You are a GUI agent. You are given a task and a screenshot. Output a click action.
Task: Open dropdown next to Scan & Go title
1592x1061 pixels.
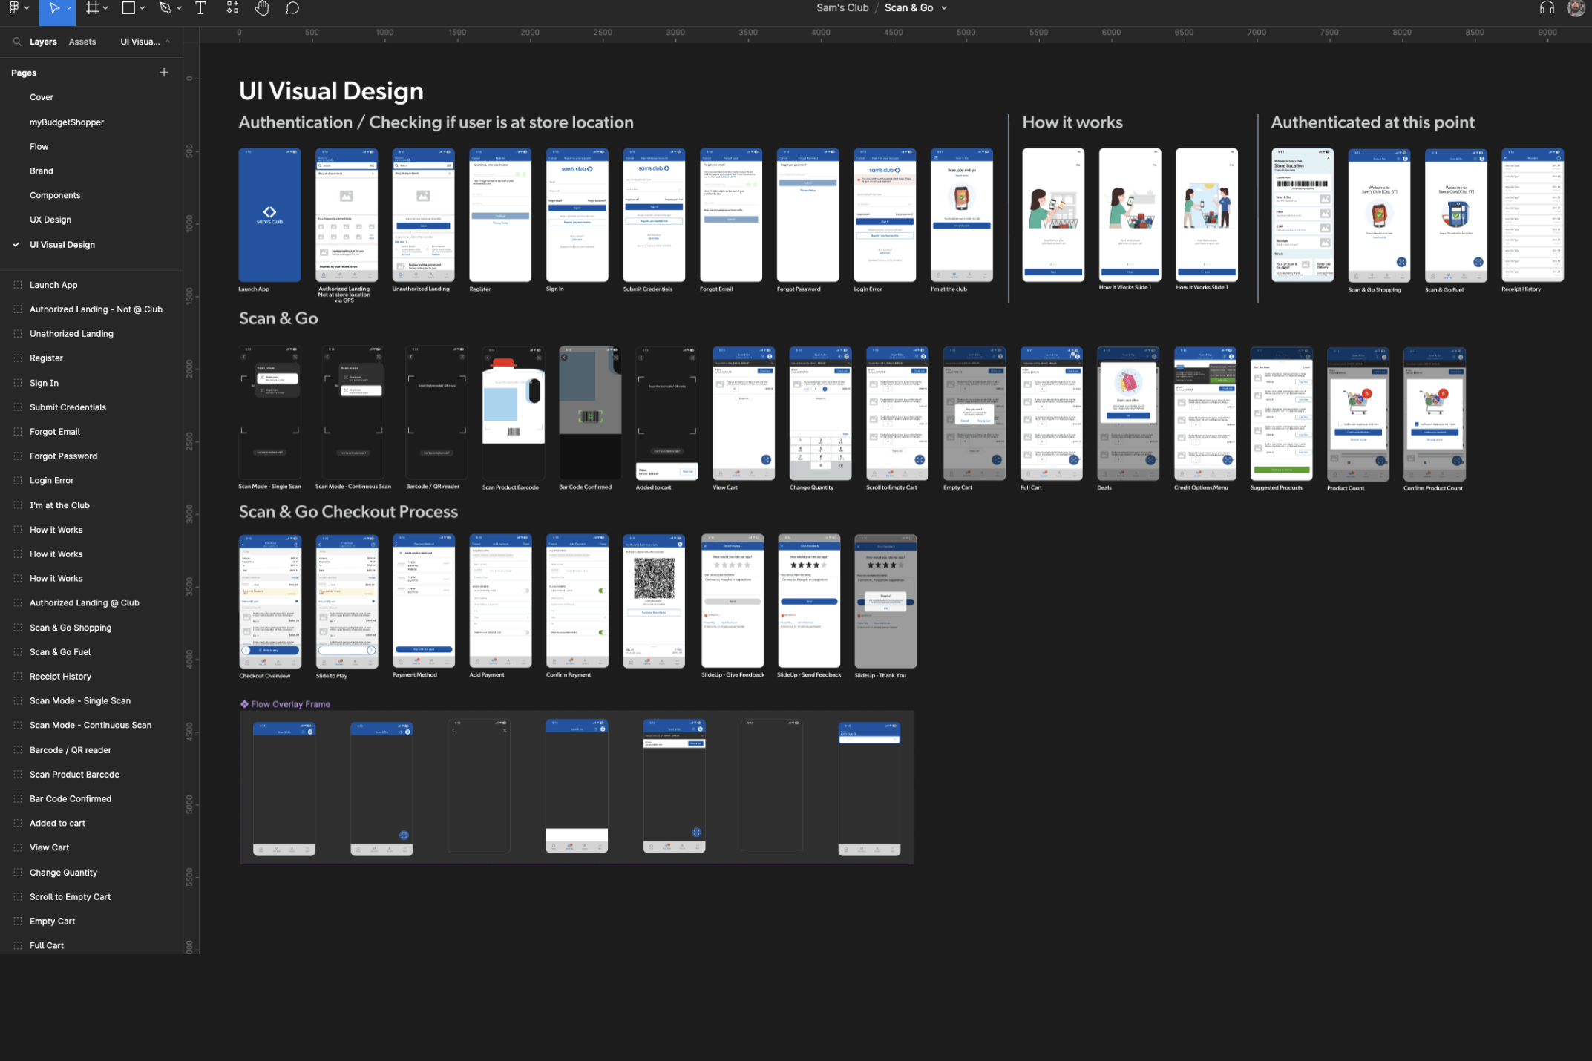click(x=944, y=8)
